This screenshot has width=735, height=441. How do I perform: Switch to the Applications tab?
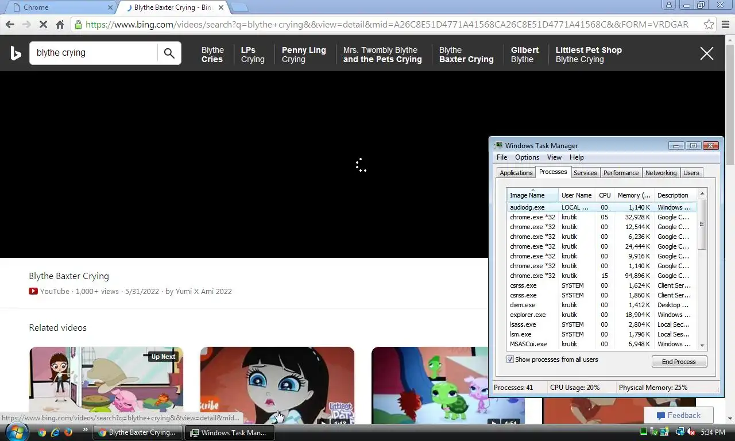point(516,173)
